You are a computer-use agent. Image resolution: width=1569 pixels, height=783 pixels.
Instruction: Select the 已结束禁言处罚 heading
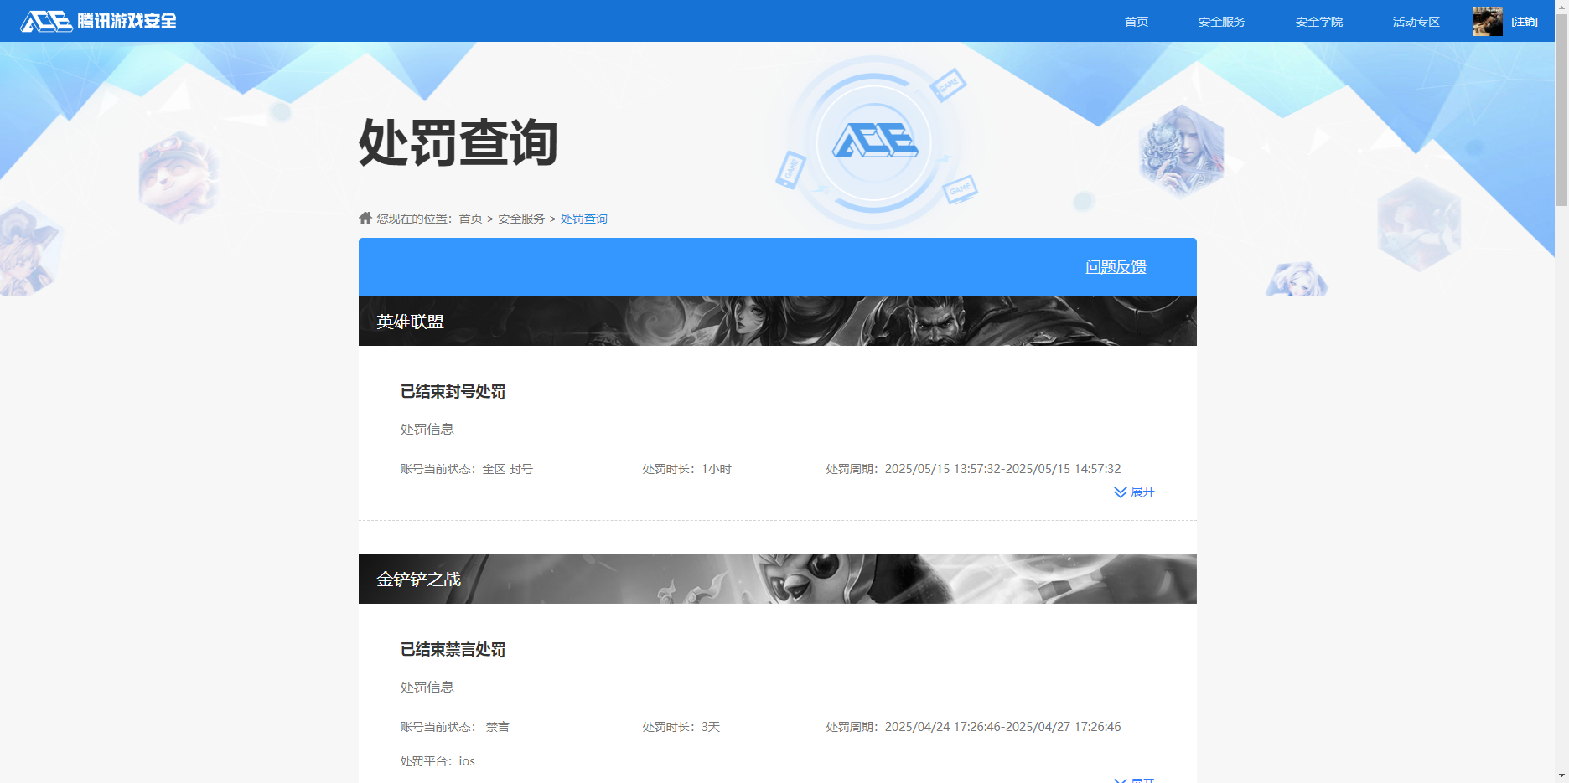click(453, 649)
